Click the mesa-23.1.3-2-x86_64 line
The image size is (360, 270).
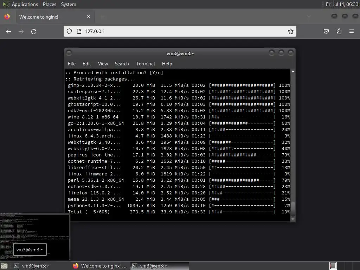[179, 199]
